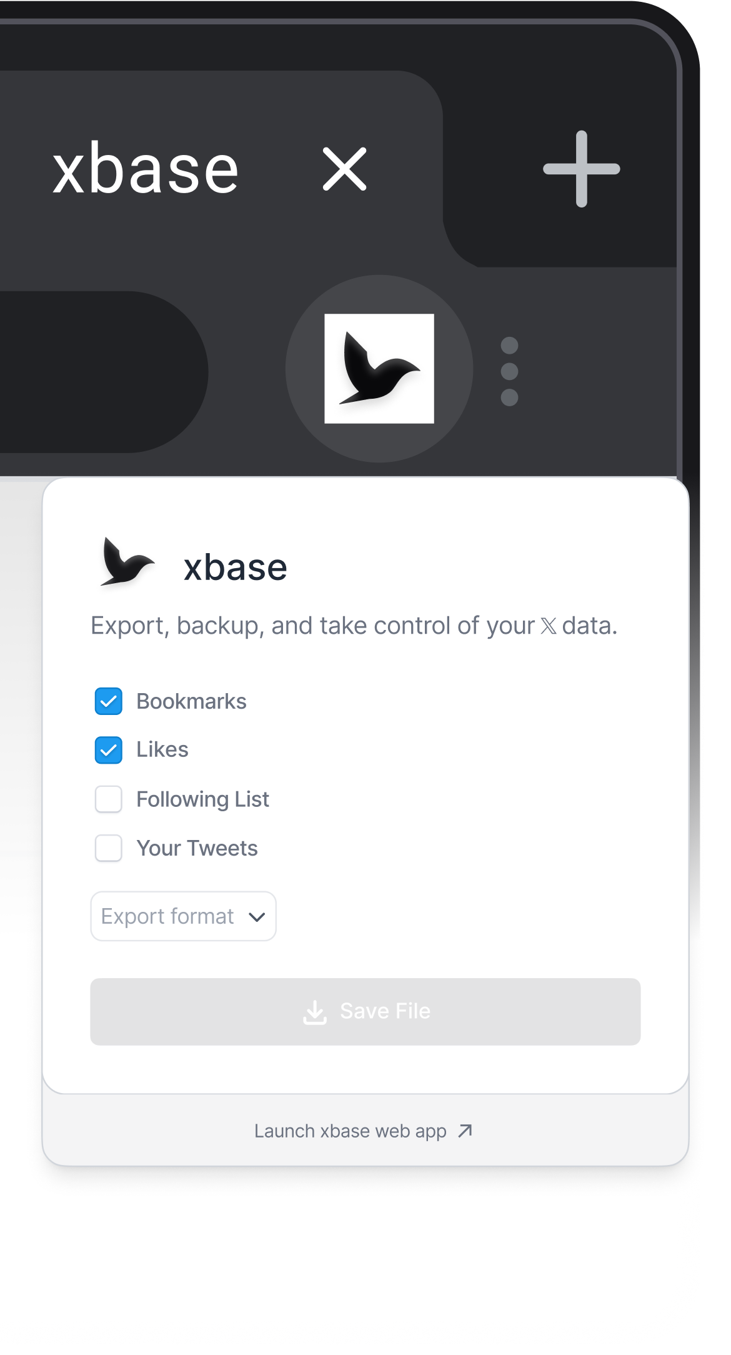Click the external arrow icon beside Launch link

coord(465,1131)
